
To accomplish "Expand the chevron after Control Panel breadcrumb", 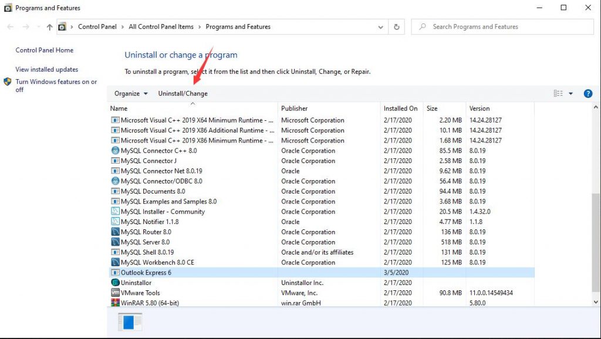I will point(123,27).
